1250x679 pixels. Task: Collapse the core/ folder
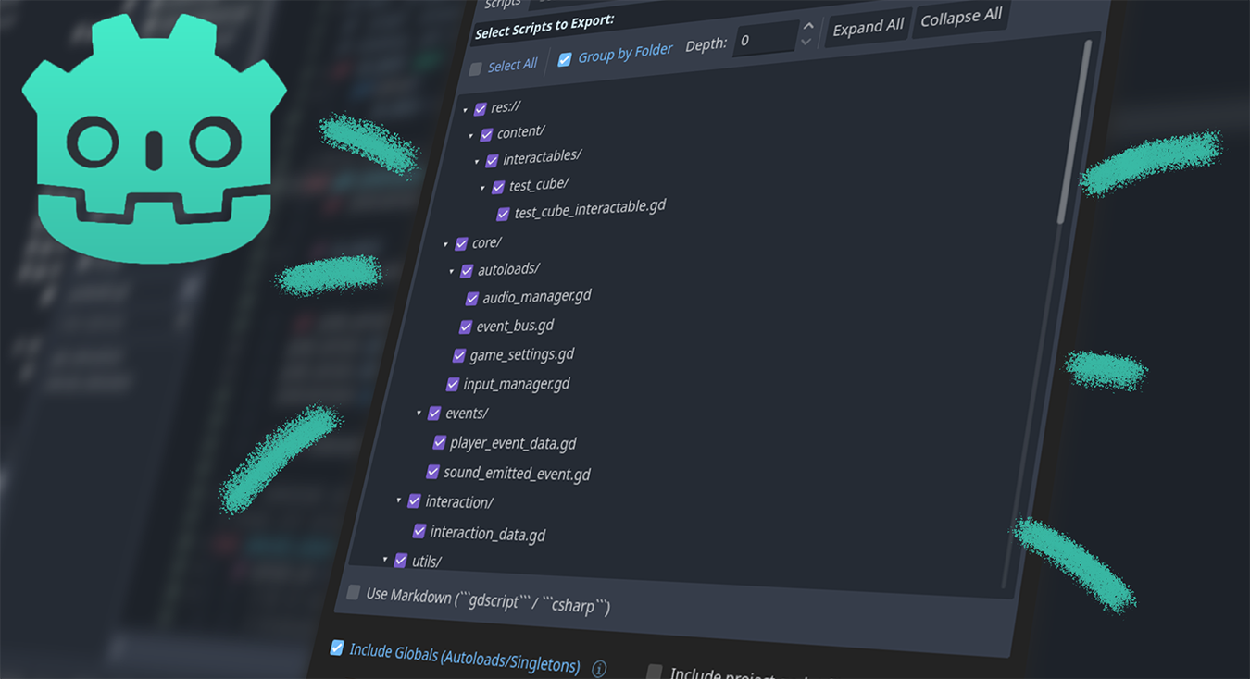tap(447, 244)
